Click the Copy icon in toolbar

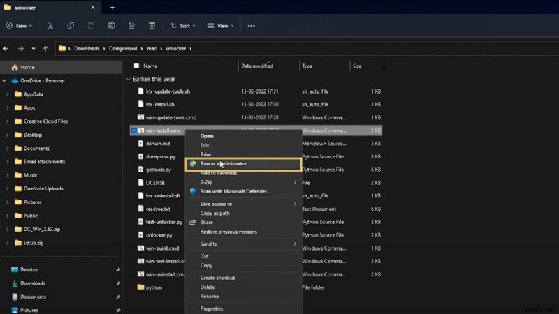tap(71, 26)
